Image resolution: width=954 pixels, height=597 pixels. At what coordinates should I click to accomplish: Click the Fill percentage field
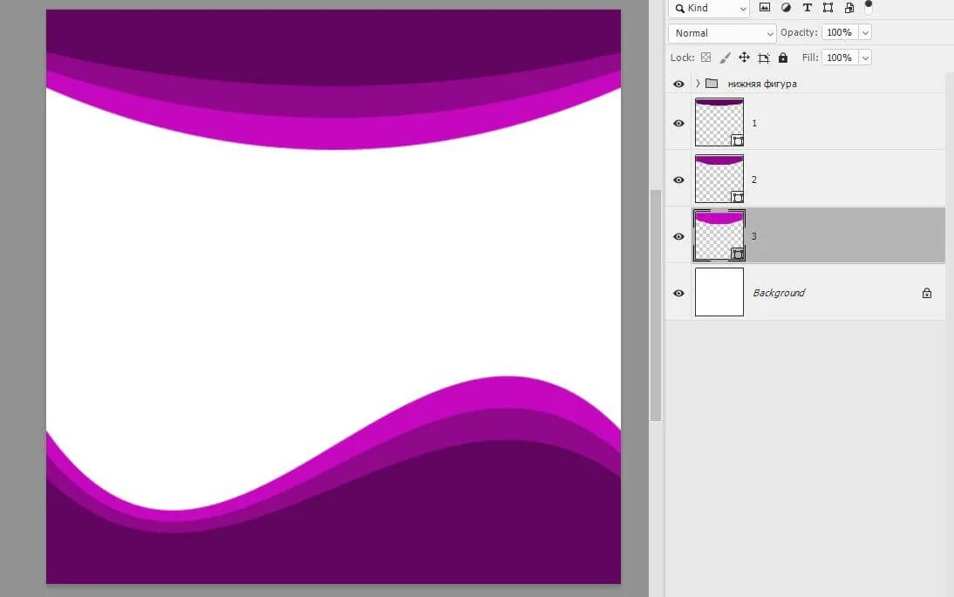[840, 58]
